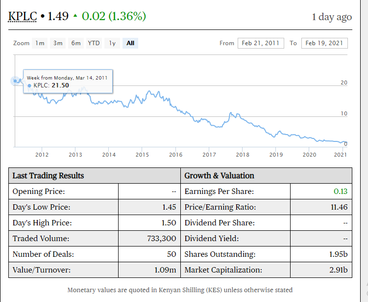Click the 0.02 (1.36%) change text

tap(114, 16)
